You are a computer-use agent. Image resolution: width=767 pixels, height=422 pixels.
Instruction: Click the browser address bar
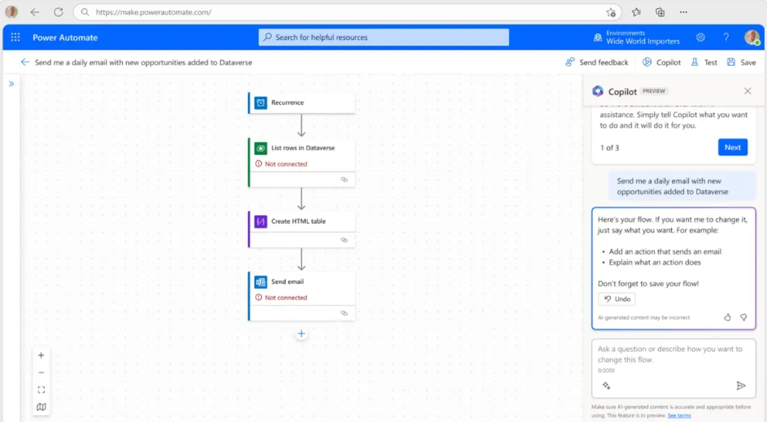point(347,12)
